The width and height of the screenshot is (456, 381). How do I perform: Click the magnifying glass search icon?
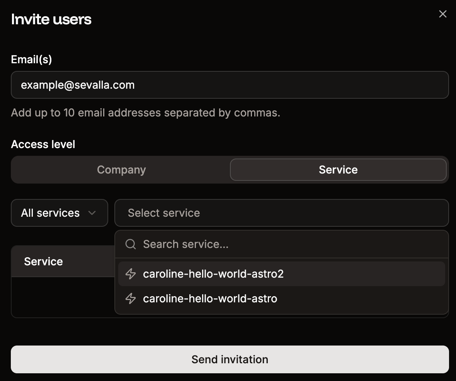click(130, 244)
